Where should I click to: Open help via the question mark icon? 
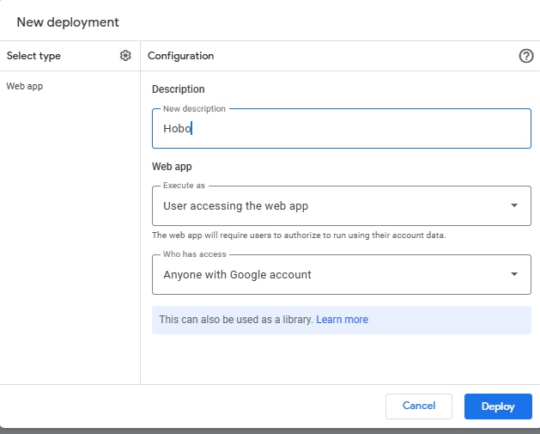[526, 56]
